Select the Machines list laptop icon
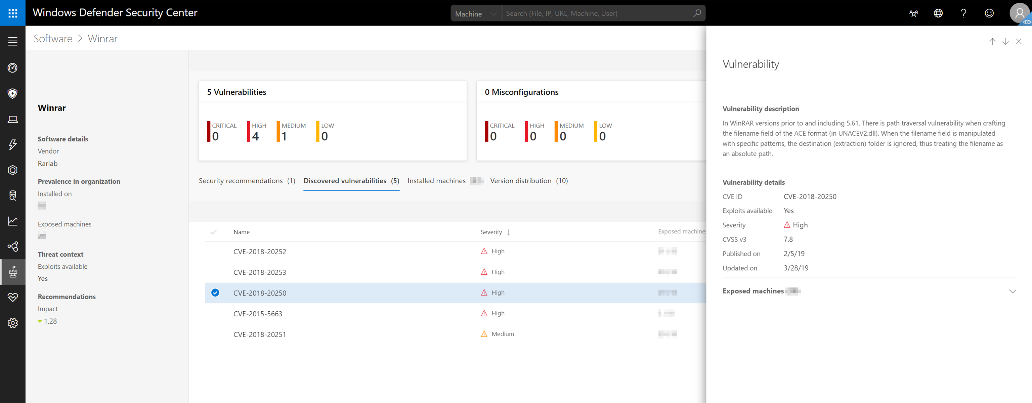The height and width of the screenshot is (403, 1032). [x=13, y=119]
